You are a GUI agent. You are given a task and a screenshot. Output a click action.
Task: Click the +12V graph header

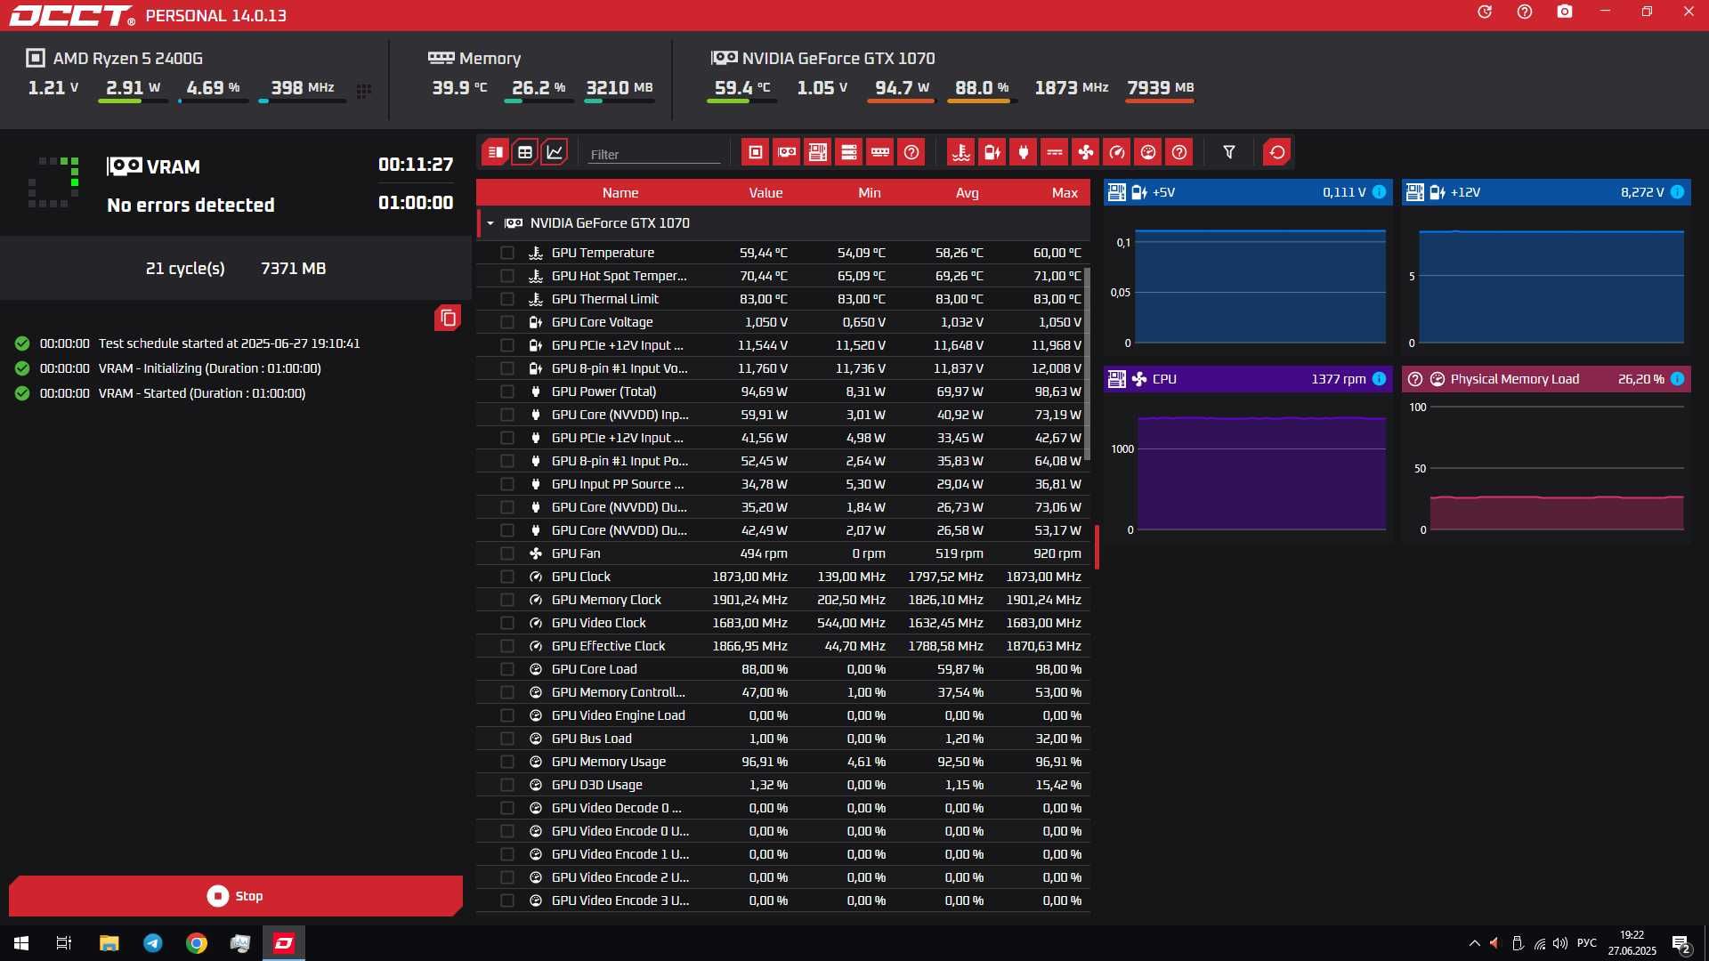tap(1546, 192)
